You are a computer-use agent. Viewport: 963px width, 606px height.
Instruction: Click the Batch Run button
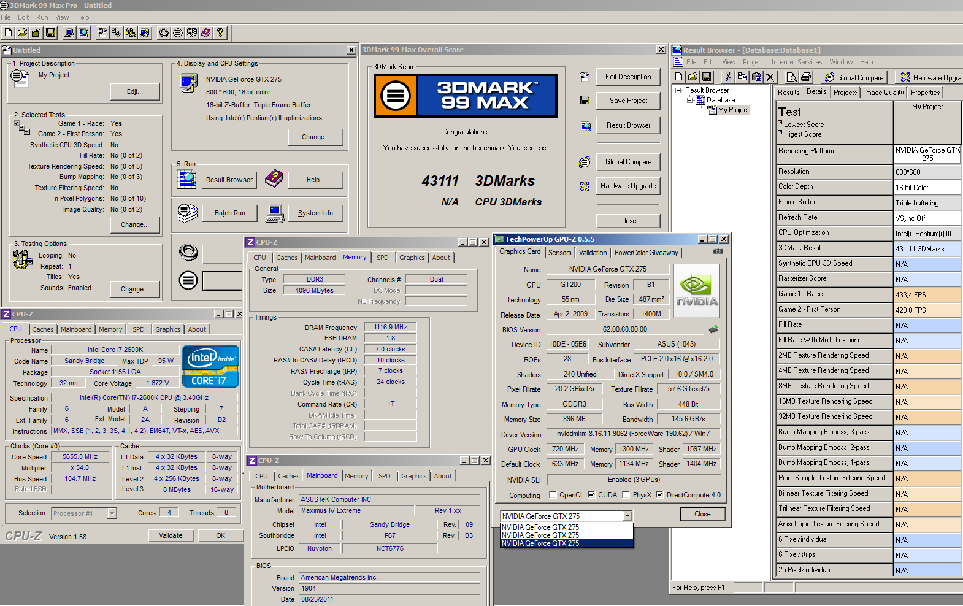tap(229, 213)
